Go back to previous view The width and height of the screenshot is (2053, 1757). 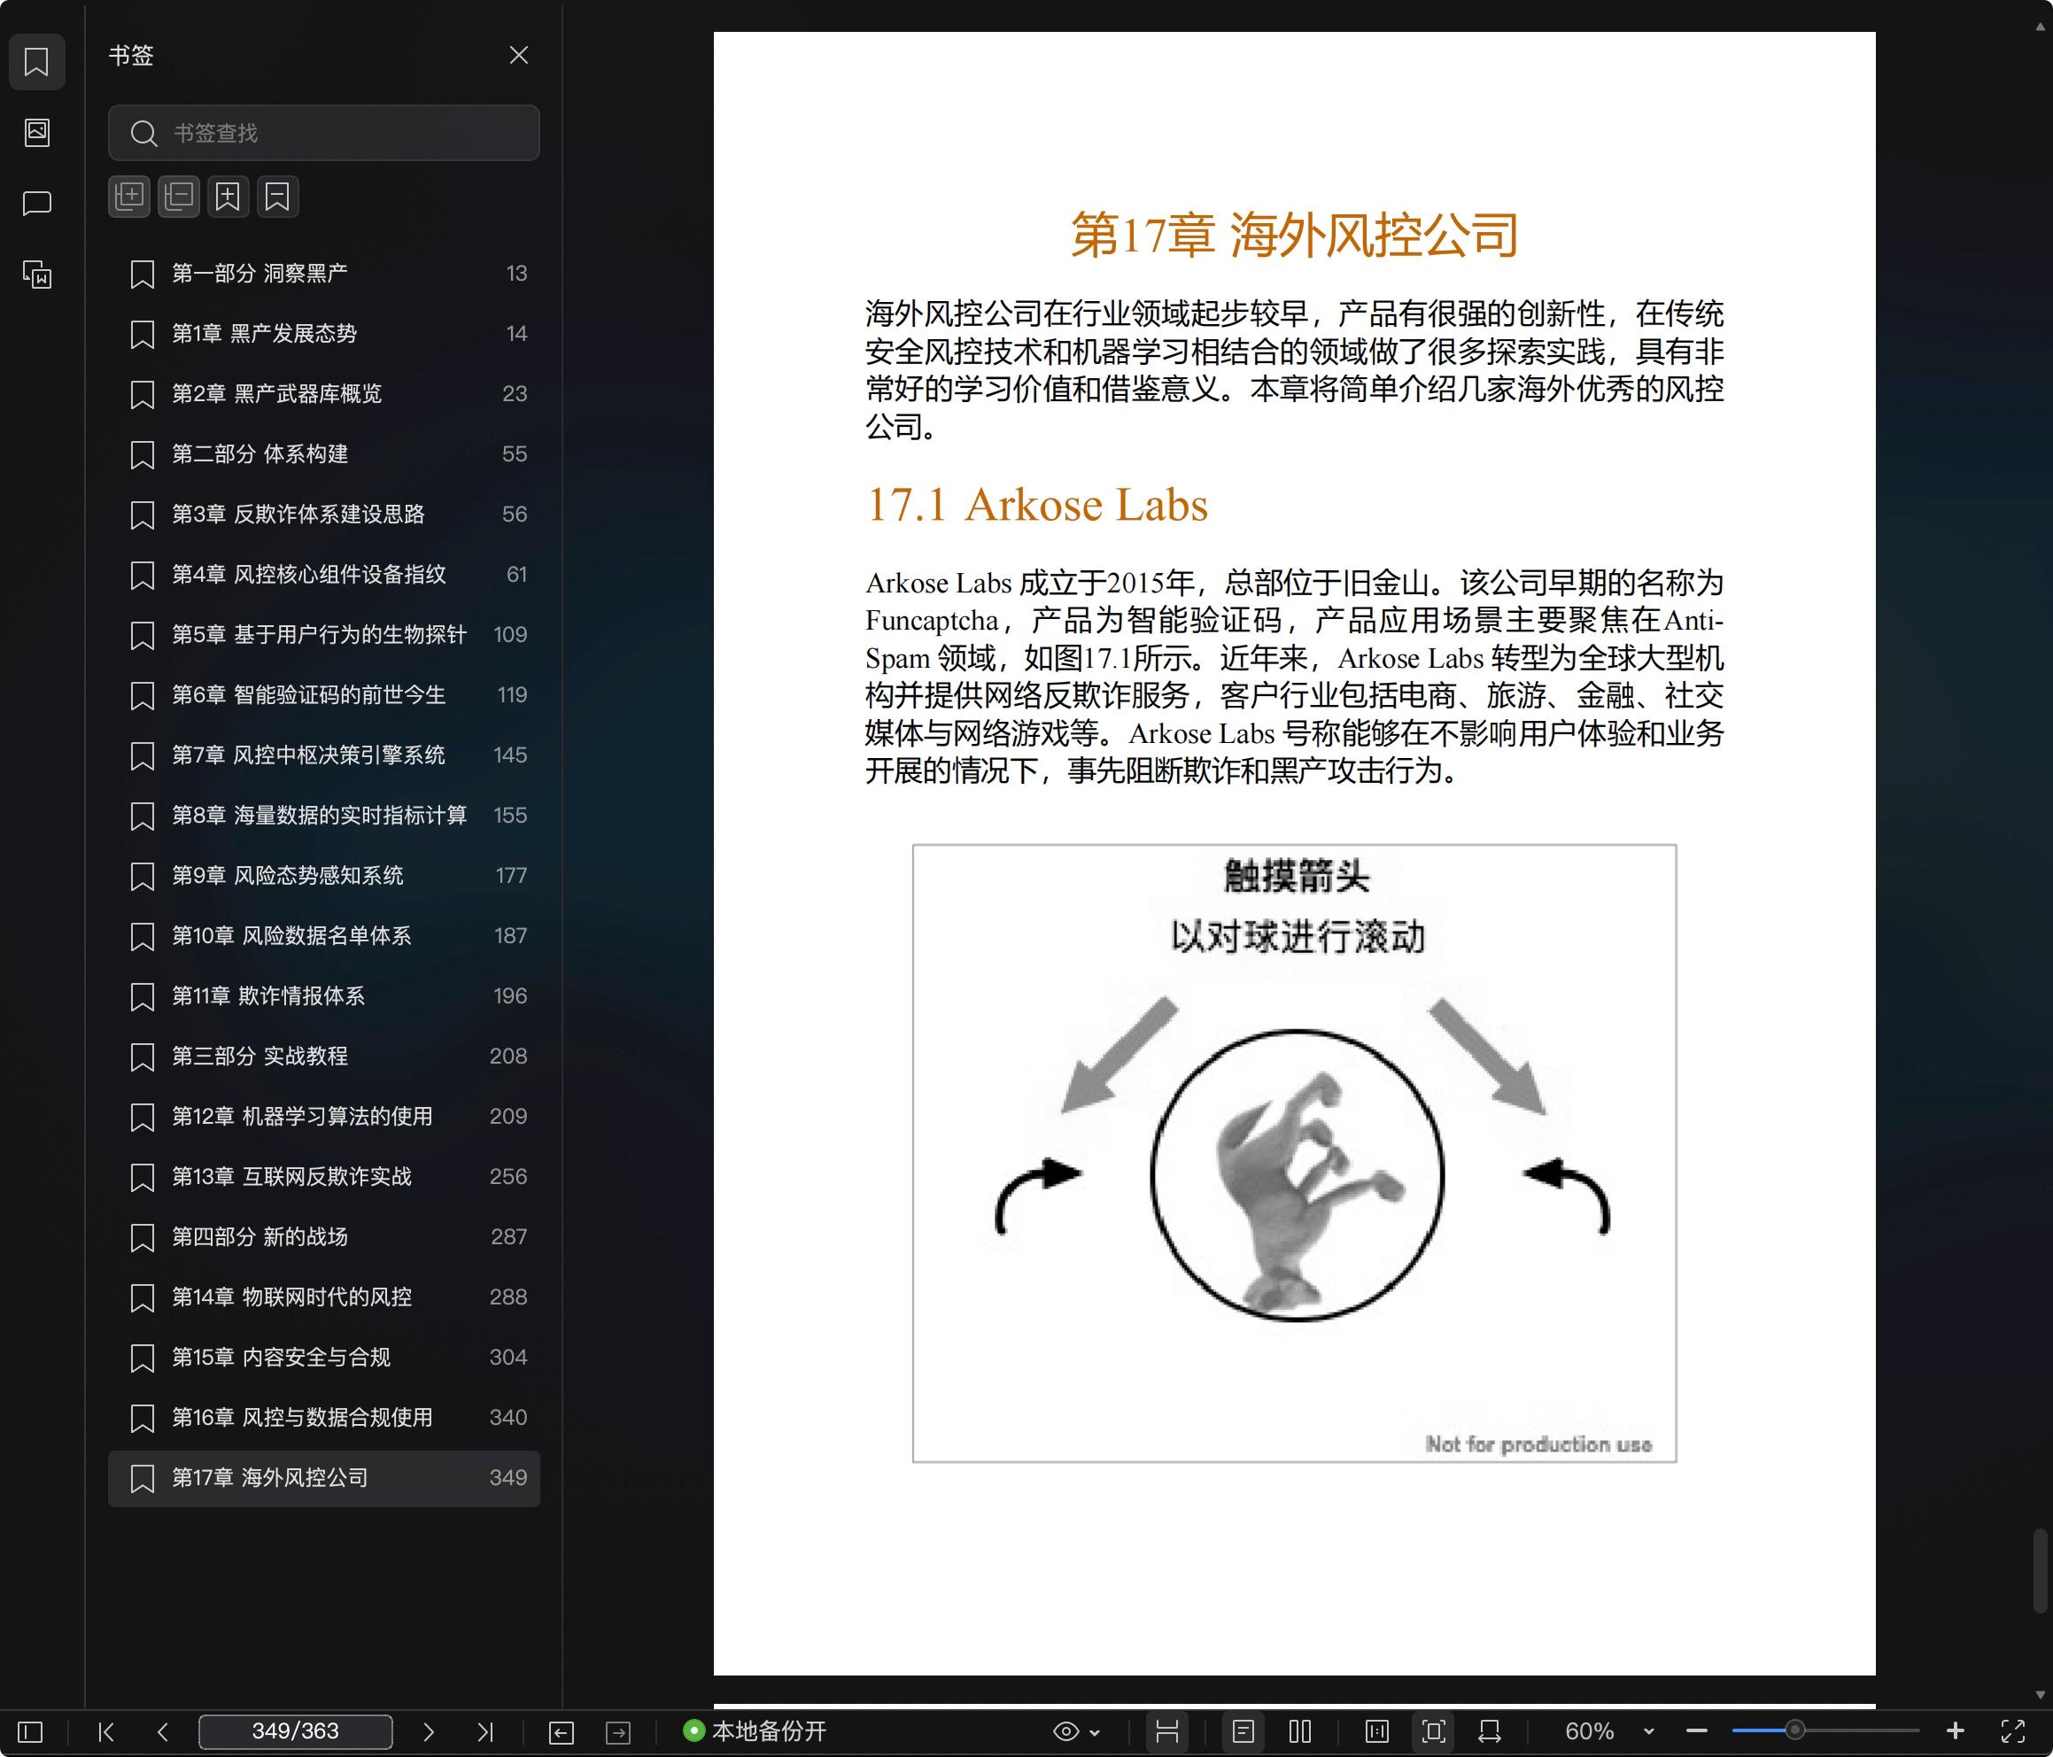click(561, 1731)
